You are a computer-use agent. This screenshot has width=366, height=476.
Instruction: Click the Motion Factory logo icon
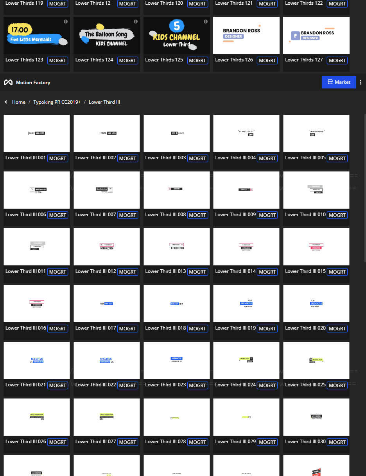pyautogui.click(x=8, y=83)
